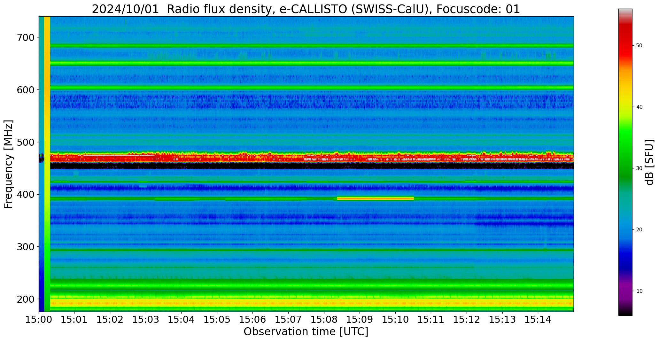Click the 'dB [SFU]' colorbar label
This screenshot has width=659, height=341.
coord(649,162)
